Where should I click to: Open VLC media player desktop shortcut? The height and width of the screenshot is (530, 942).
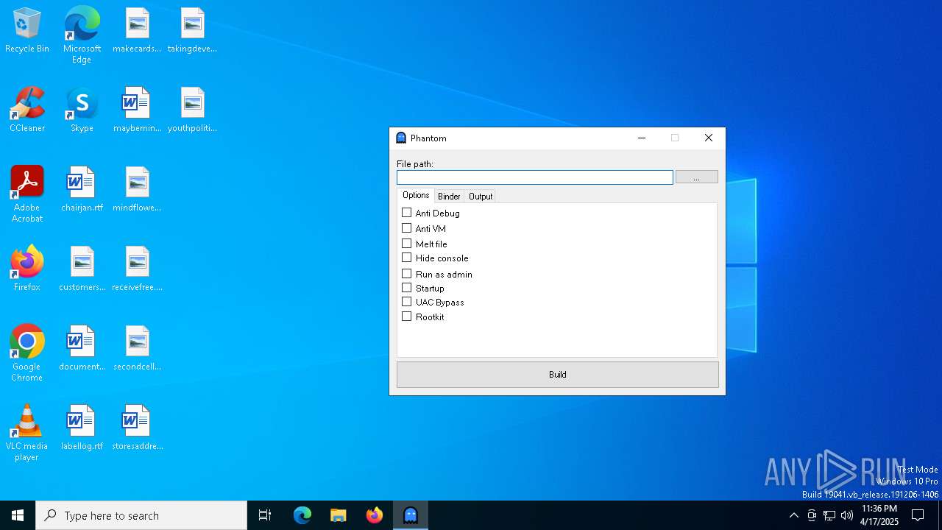(x=27, y=433)
